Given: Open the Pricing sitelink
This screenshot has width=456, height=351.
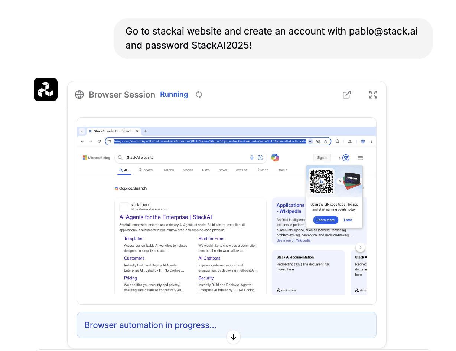Looking at the screenshot, I should point(130,278).
